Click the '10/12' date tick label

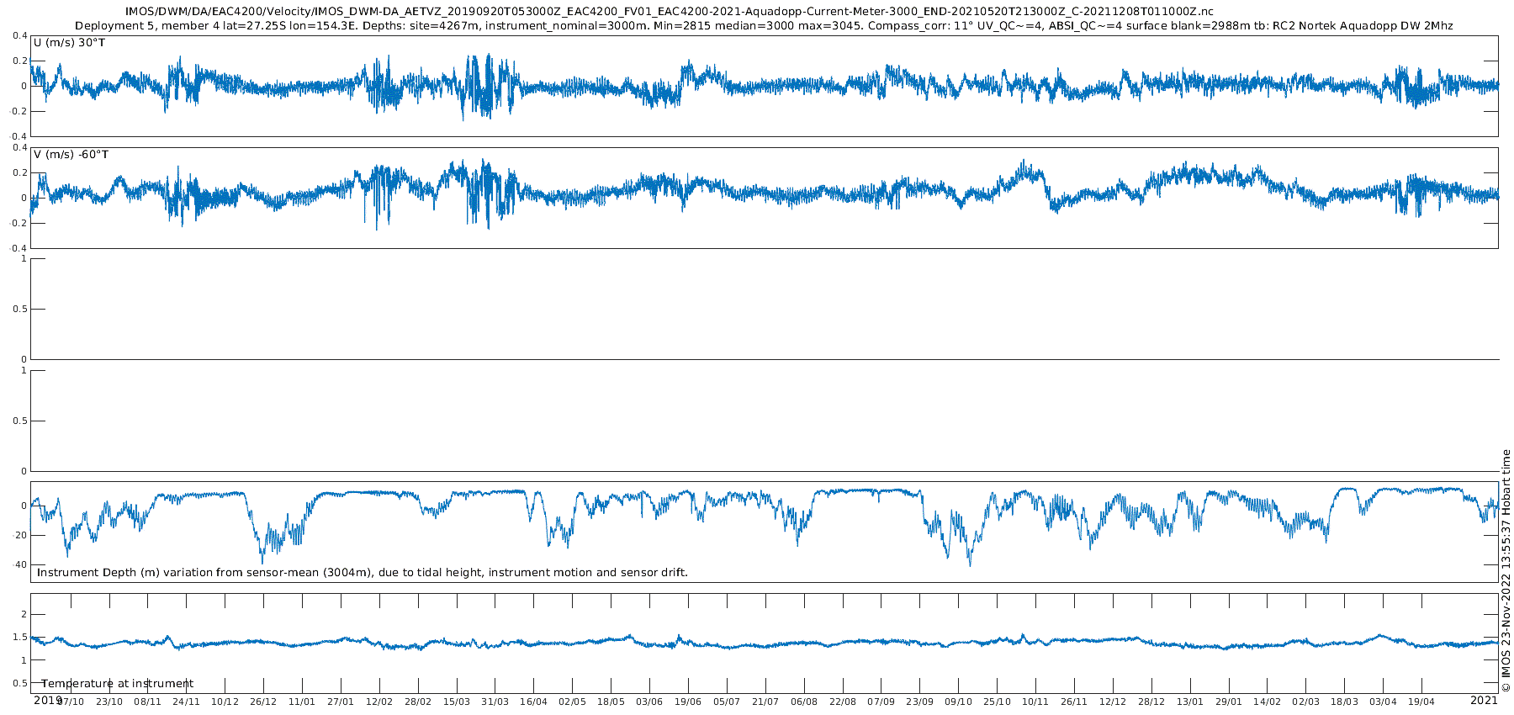click(225, 702)
